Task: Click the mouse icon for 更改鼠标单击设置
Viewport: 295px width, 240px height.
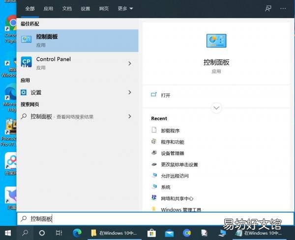Action: pyautogui.click(x=154, y=164)
